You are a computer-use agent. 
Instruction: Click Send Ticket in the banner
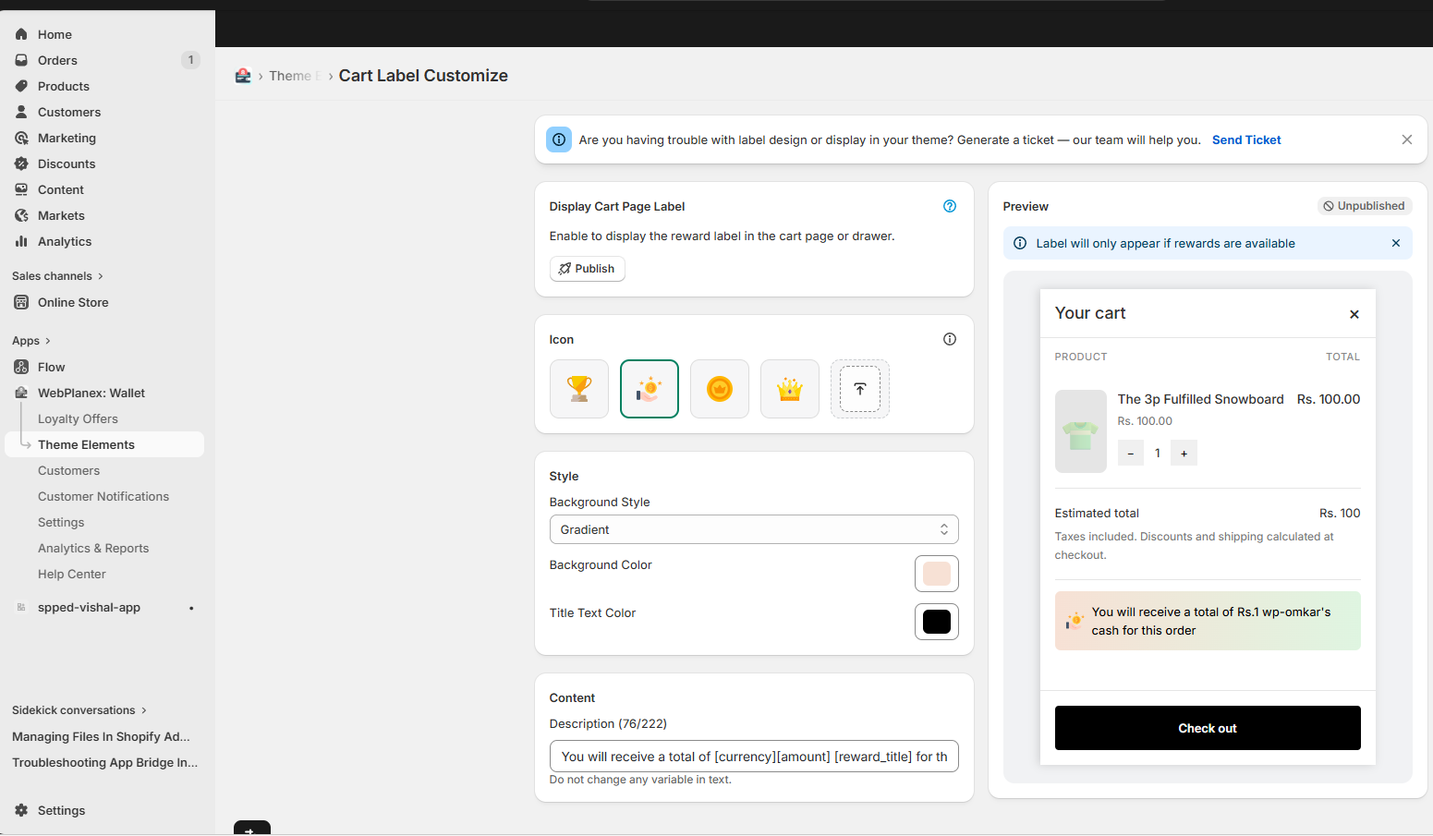pyautogui.click(x=1245, y=139)
